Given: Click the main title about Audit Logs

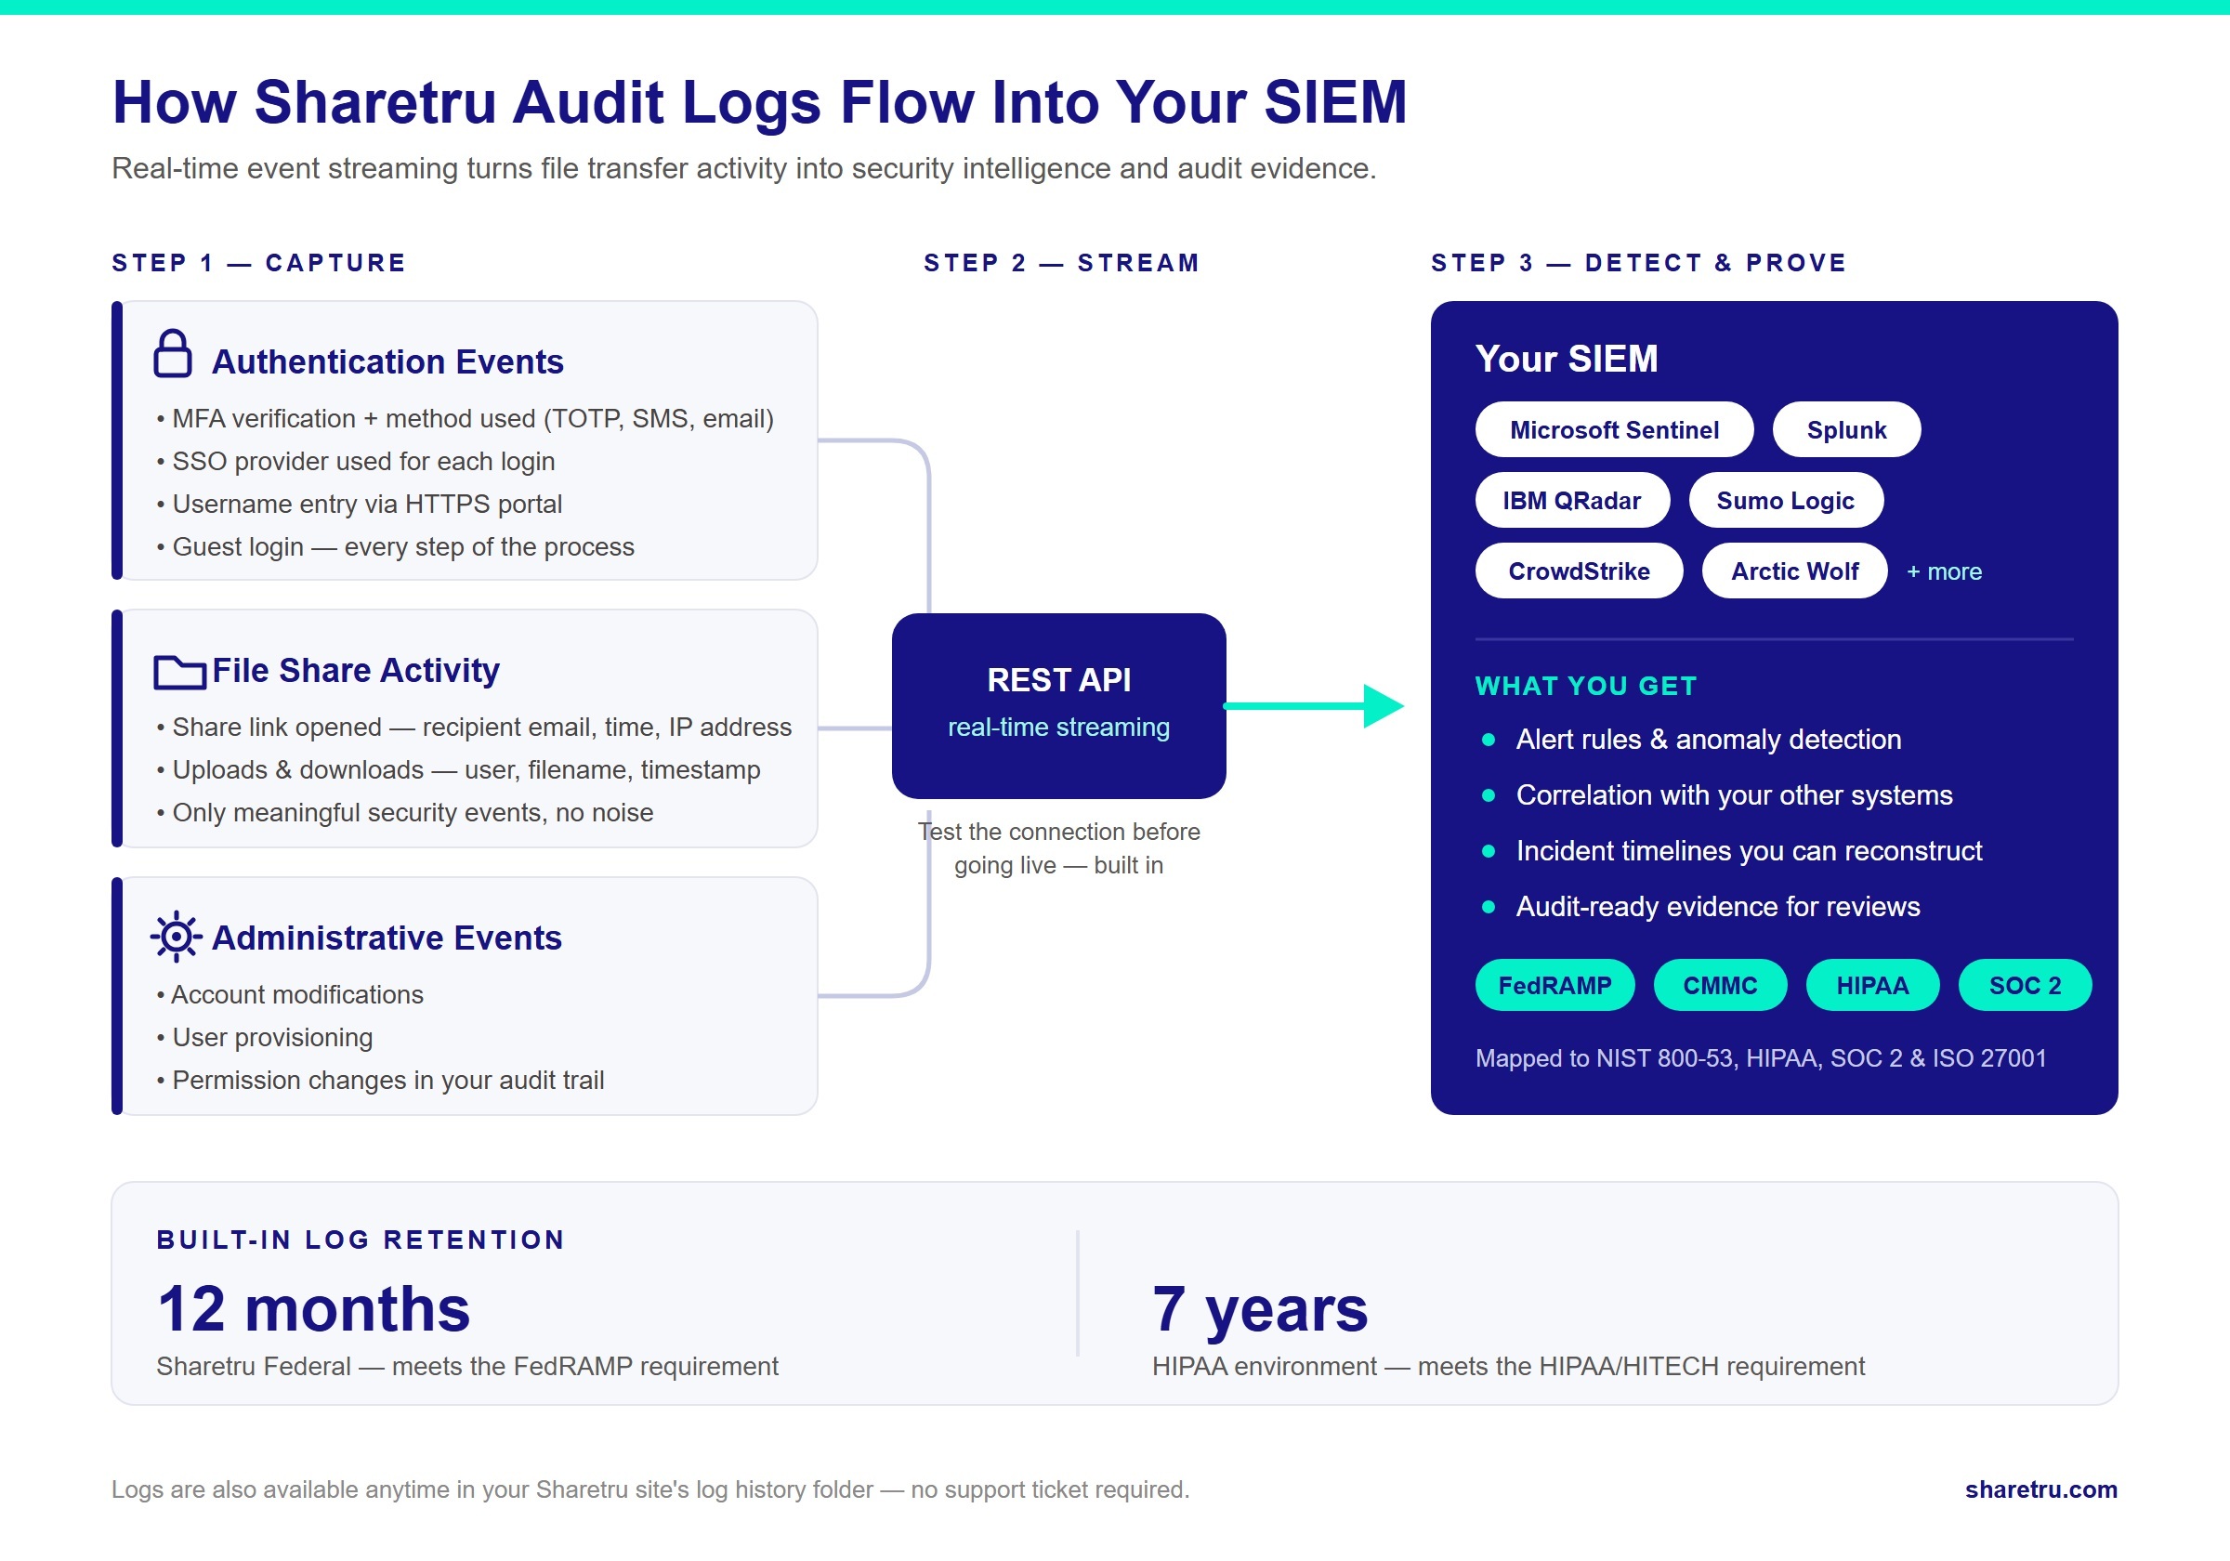Looking at the screenshot, I should 759,102.
